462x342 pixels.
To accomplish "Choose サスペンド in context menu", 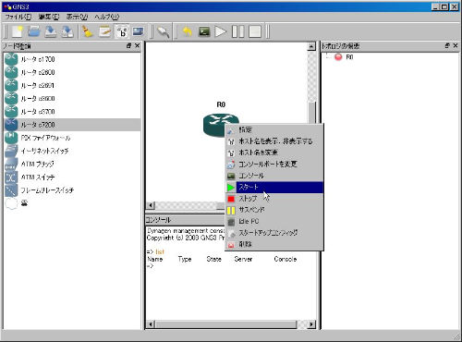I will [274, 210].
